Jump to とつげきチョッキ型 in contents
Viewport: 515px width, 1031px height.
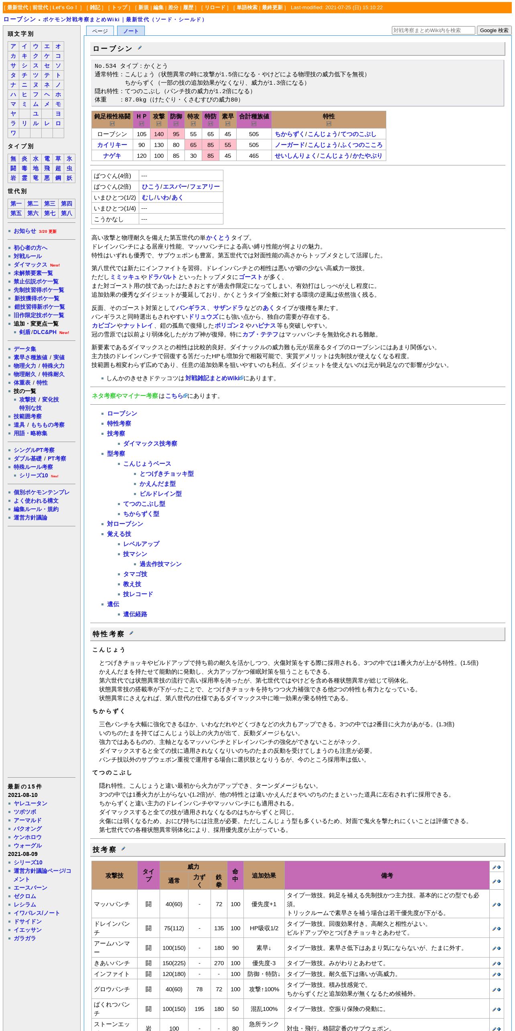click(x=167, y=474)
